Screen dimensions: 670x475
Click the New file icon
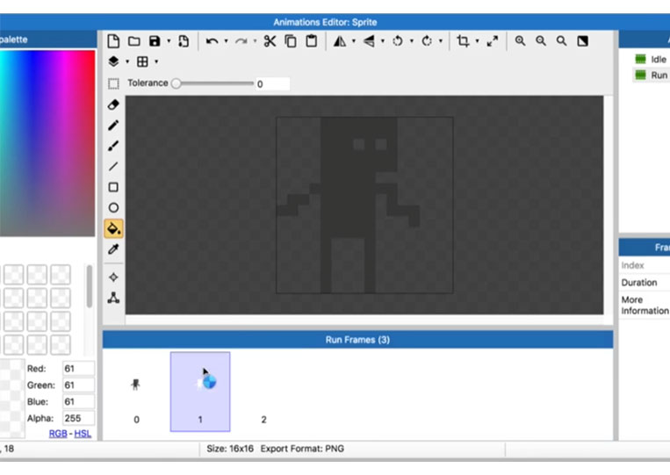(113, 41)
